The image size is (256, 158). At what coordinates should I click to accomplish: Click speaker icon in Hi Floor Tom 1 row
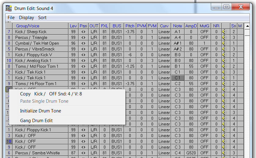[224, 84]
